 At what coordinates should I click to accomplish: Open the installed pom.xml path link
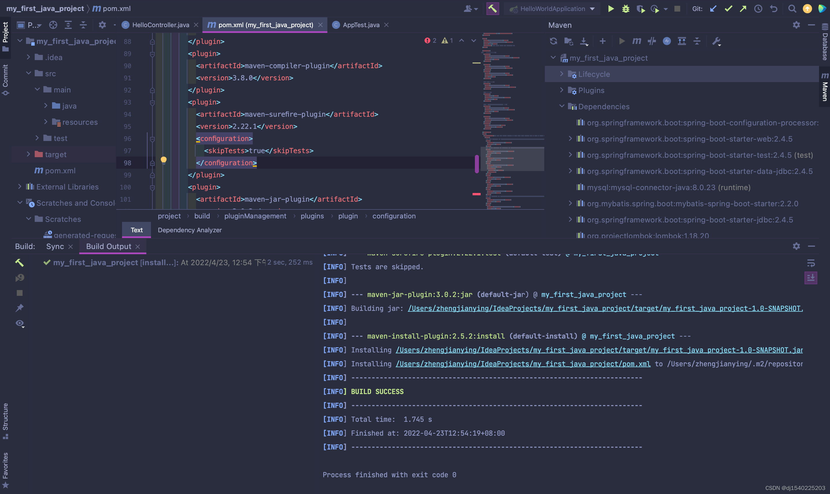pos(523,363)
